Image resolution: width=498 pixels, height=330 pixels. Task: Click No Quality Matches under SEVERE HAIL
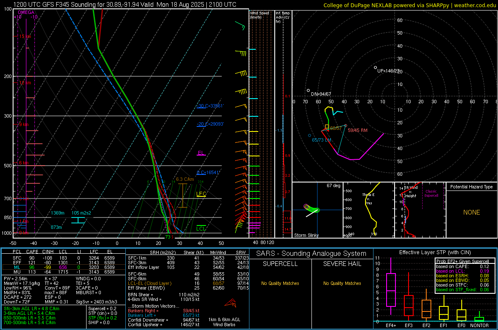tap(342, 283)
